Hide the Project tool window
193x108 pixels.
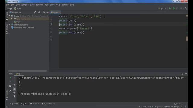click(x=48, y=12)
